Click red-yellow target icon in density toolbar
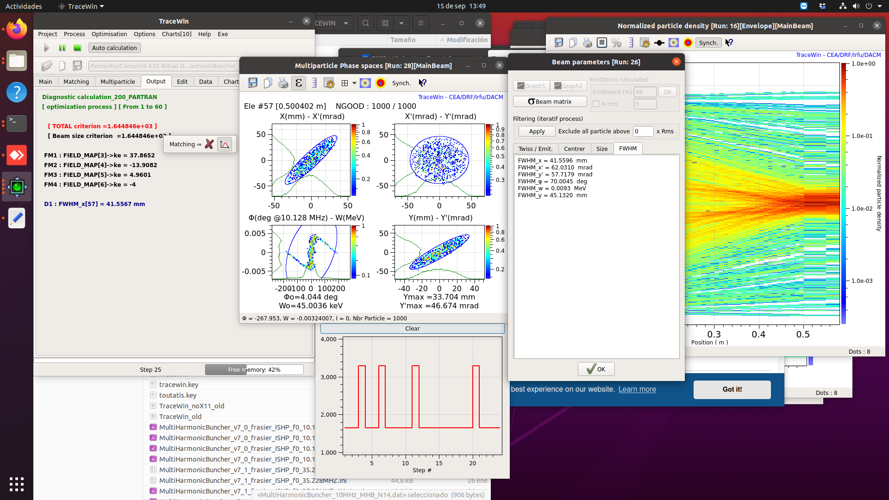This screenshot has height=500, width=889. [x=688, y=43]
